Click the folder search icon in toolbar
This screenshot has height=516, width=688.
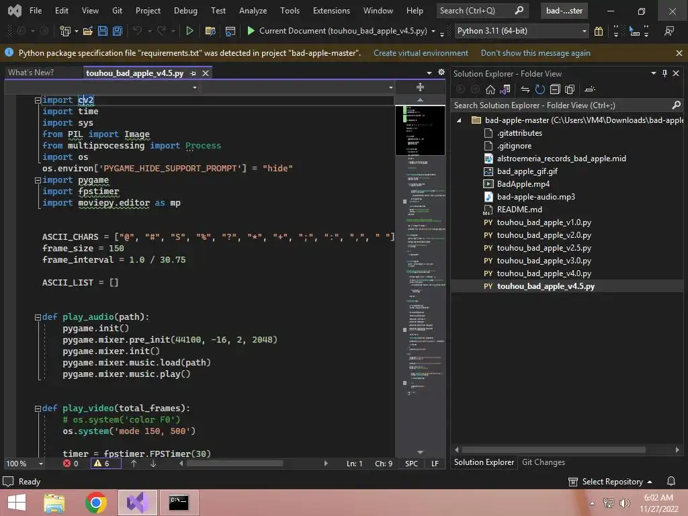(210, 31)
